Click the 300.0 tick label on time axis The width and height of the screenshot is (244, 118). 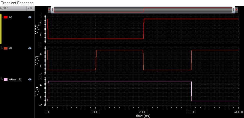191,112
